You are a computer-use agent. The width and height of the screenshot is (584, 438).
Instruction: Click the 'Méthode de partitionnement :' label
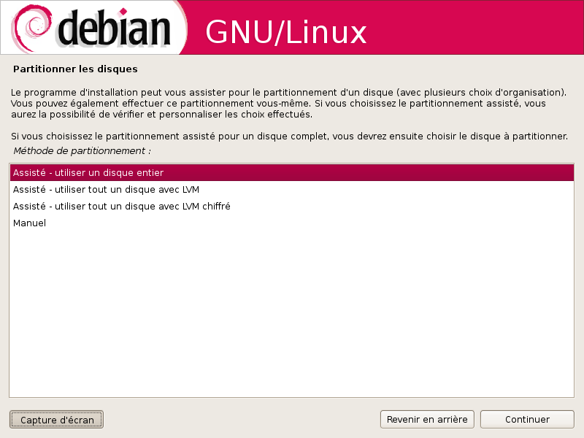[82, 151]
